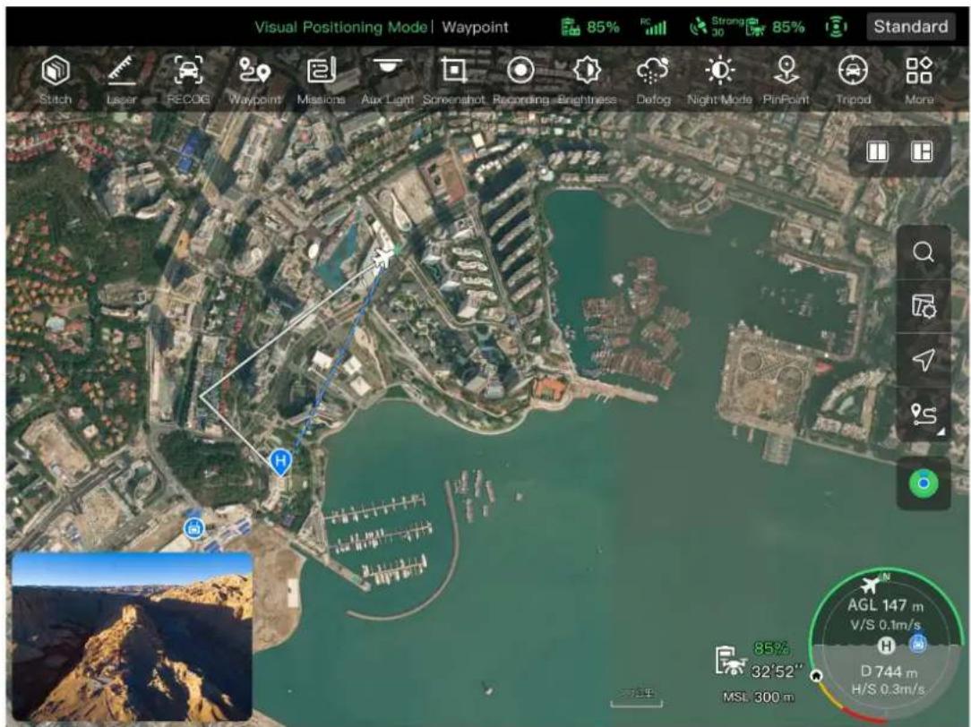This screenshot has width=971, height=727.
Task: Open the Standard flight mode selector
Action: pos(910,27)
